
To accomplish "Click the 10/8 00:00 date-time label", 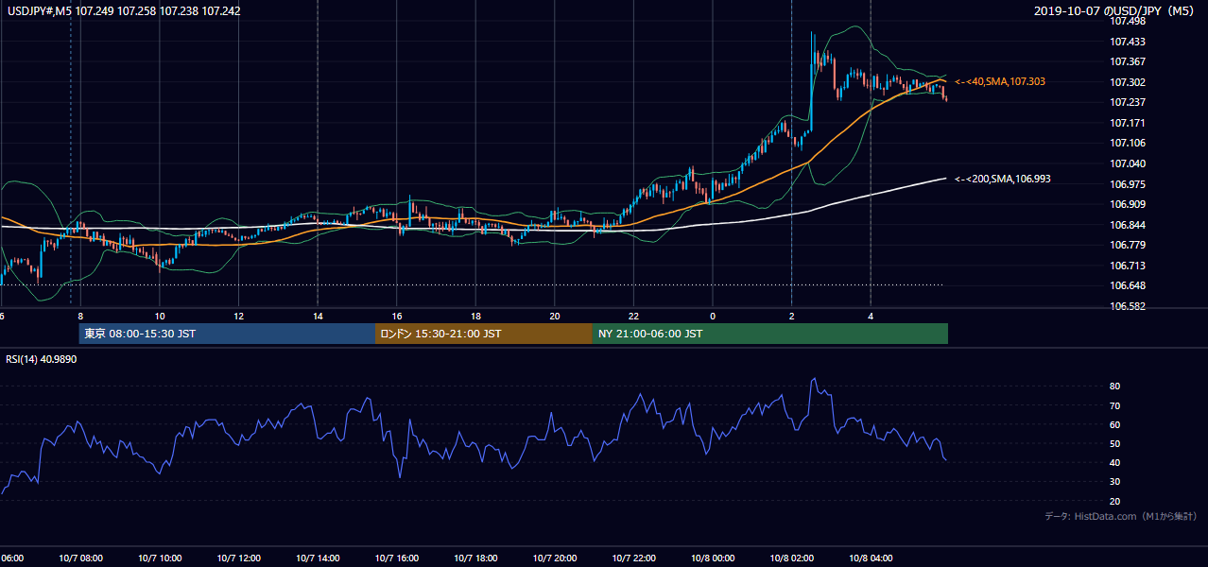I will 712,558.
